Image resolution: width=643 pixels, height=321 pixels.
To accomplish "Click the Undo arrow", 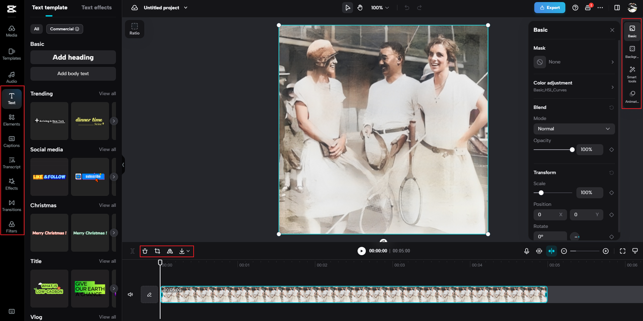I will click(x=407, y=8).
